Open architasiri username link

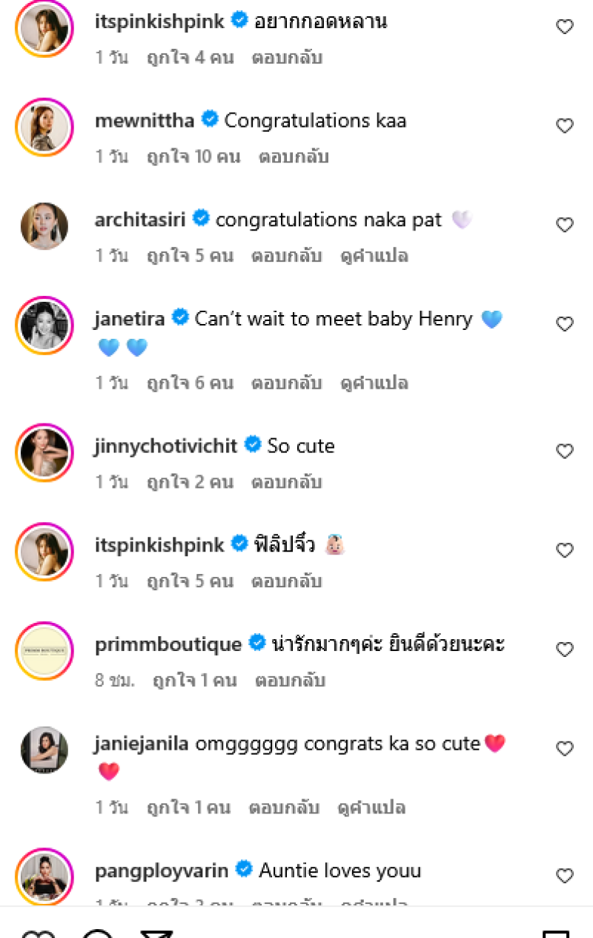point(140,219)
